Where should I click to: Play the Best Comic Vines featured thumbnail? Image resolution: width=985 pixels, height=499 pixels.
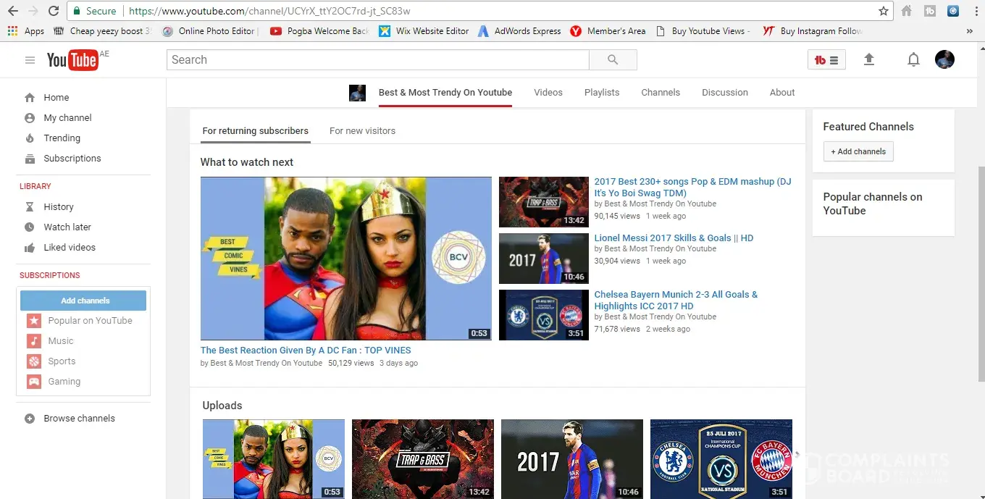pyautogui.click(x=345, y=259)
